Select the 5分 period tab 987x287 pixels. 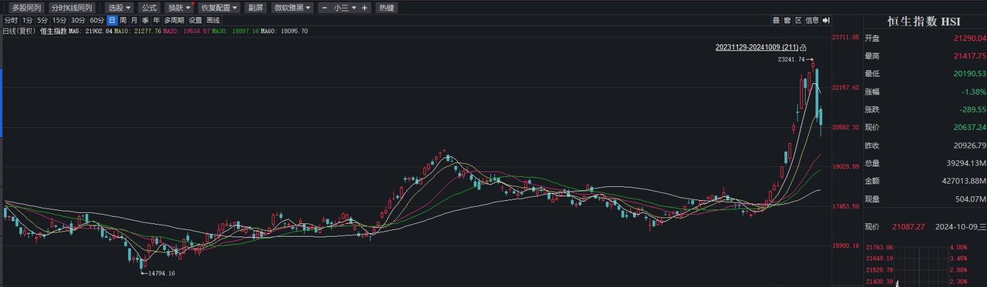tap(42, 20)
